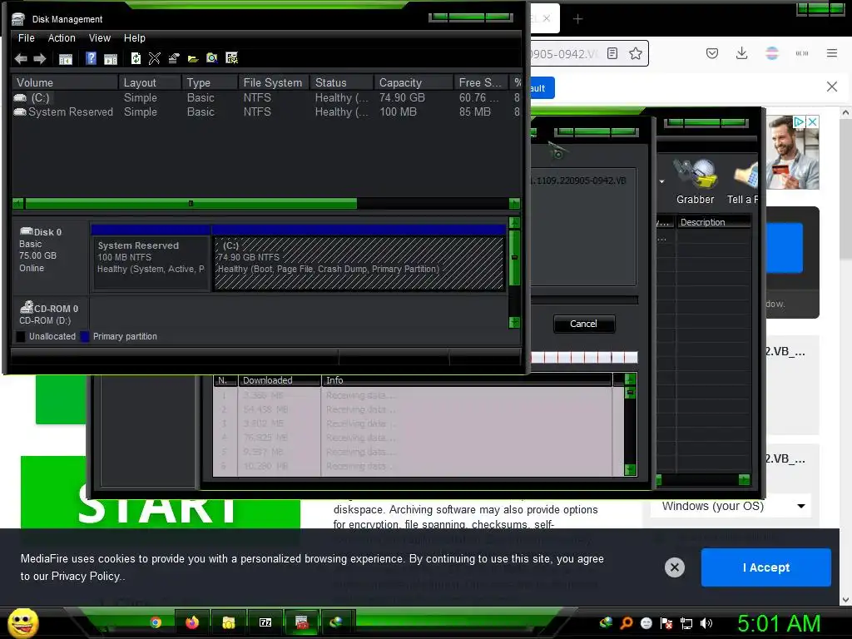Click the orange magnifier tray icon
The image size is (852, 639).
[x=626, y=623]
